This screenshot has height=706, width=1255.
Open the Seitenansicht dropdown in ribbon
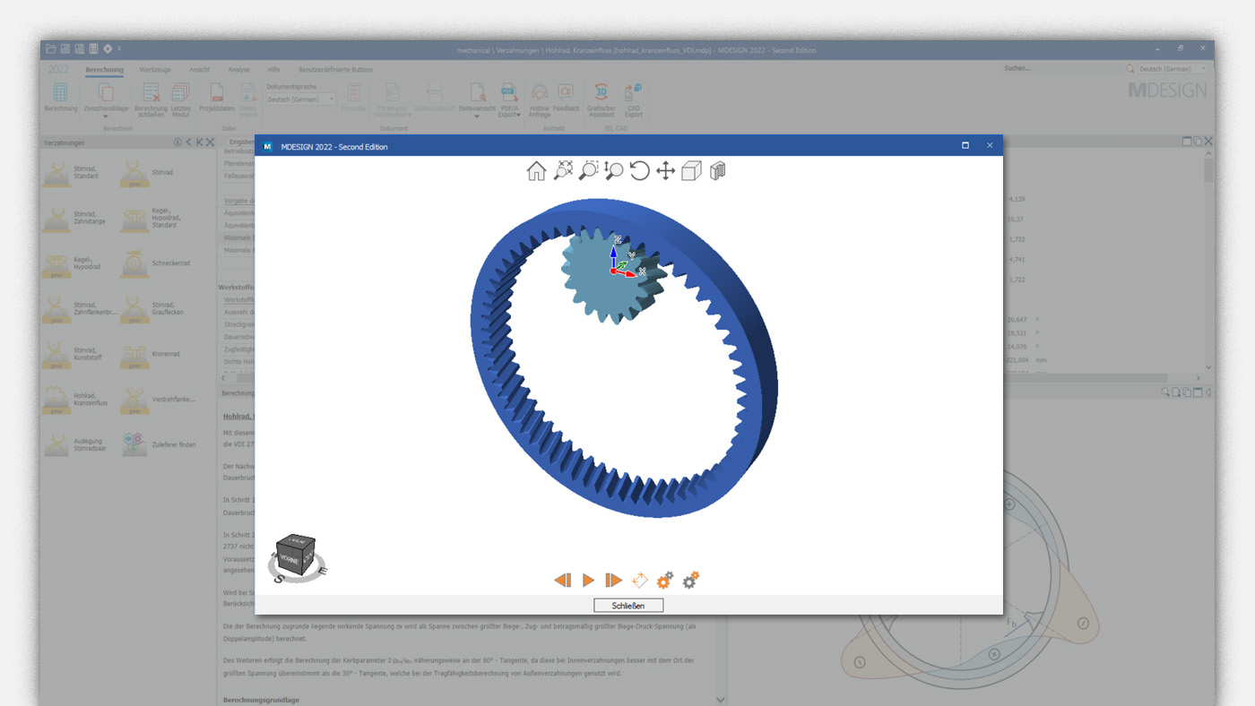[477, 101]
